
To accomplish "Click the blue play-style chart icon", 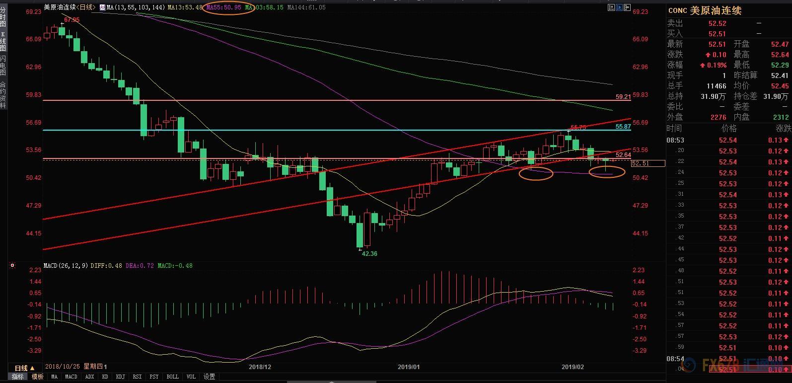I will [x=619, y=7].
